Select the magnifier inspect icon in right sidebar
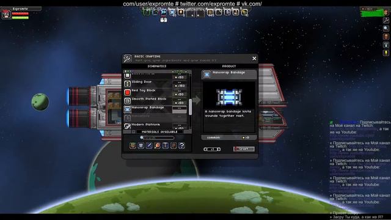 [x=386, y=29]
